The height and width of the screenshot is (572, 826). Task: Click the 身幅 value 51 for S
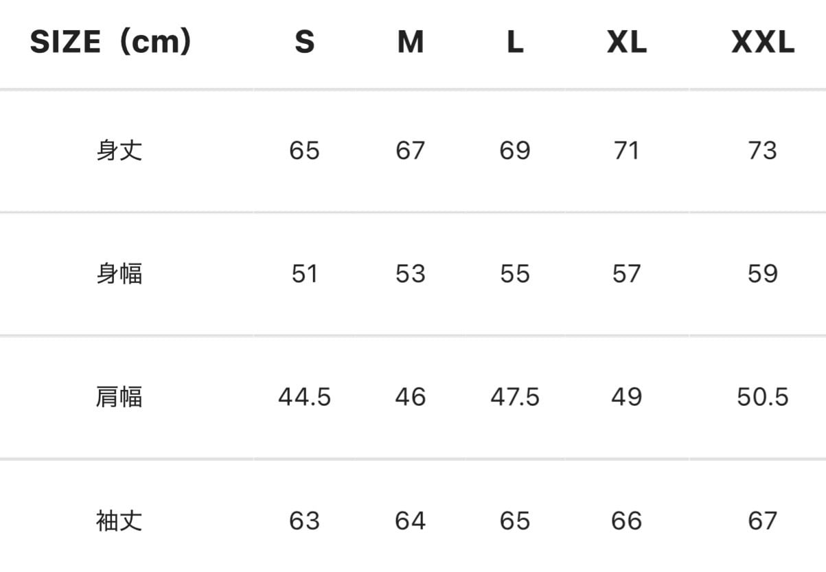(304, 274)
